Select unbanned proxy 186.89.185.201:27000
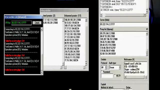Image resolution: width=160 pixels, height=90 pixels. [73, 20]
